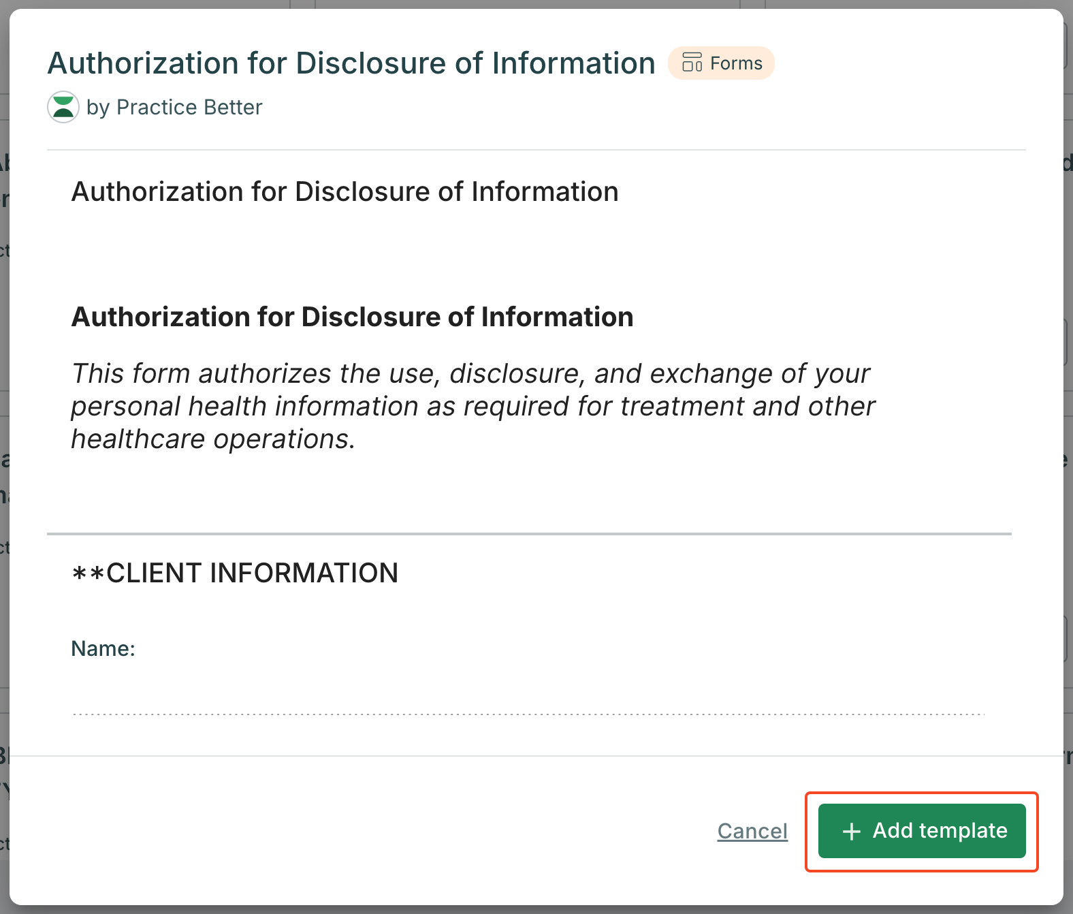
Task: Select the Forms badge label
Action: click(735, 63)
